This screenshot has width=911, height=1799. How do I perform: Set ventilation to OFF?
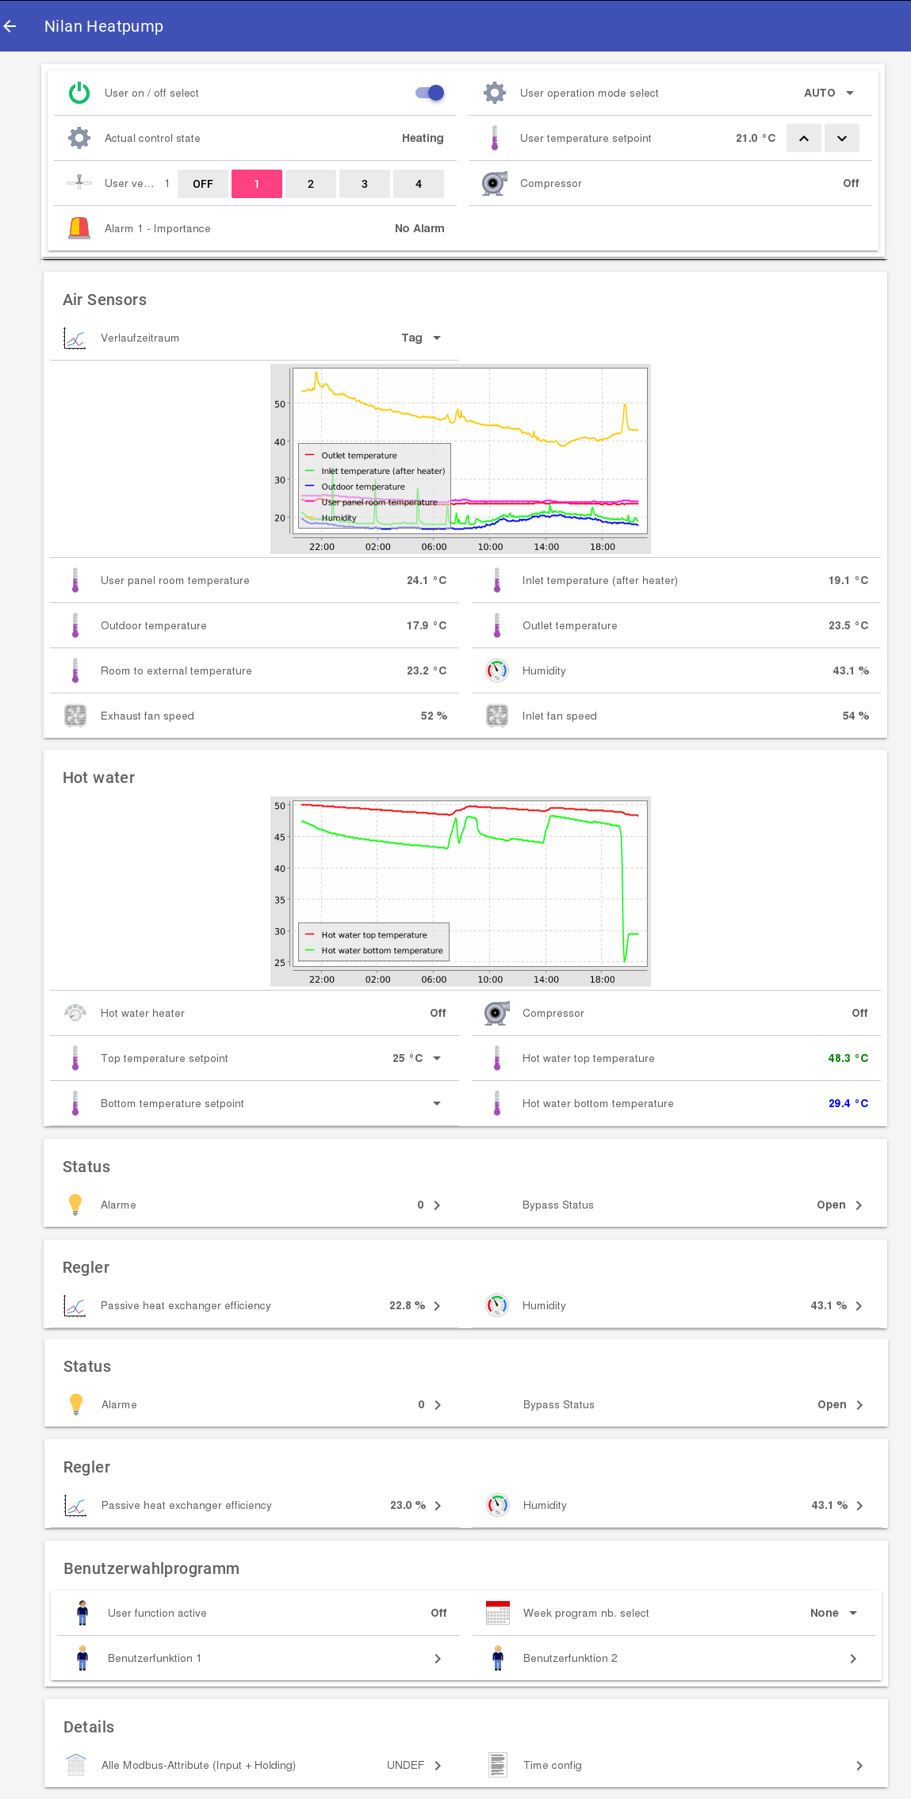pos(203,184)
